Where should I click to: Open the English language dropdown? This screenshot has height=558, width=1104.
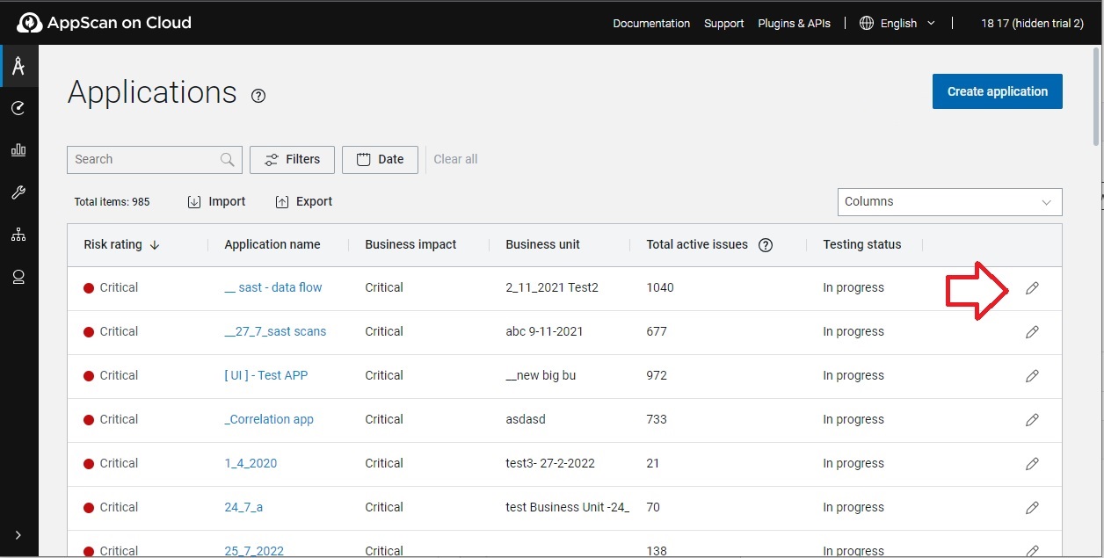[897, 24]
